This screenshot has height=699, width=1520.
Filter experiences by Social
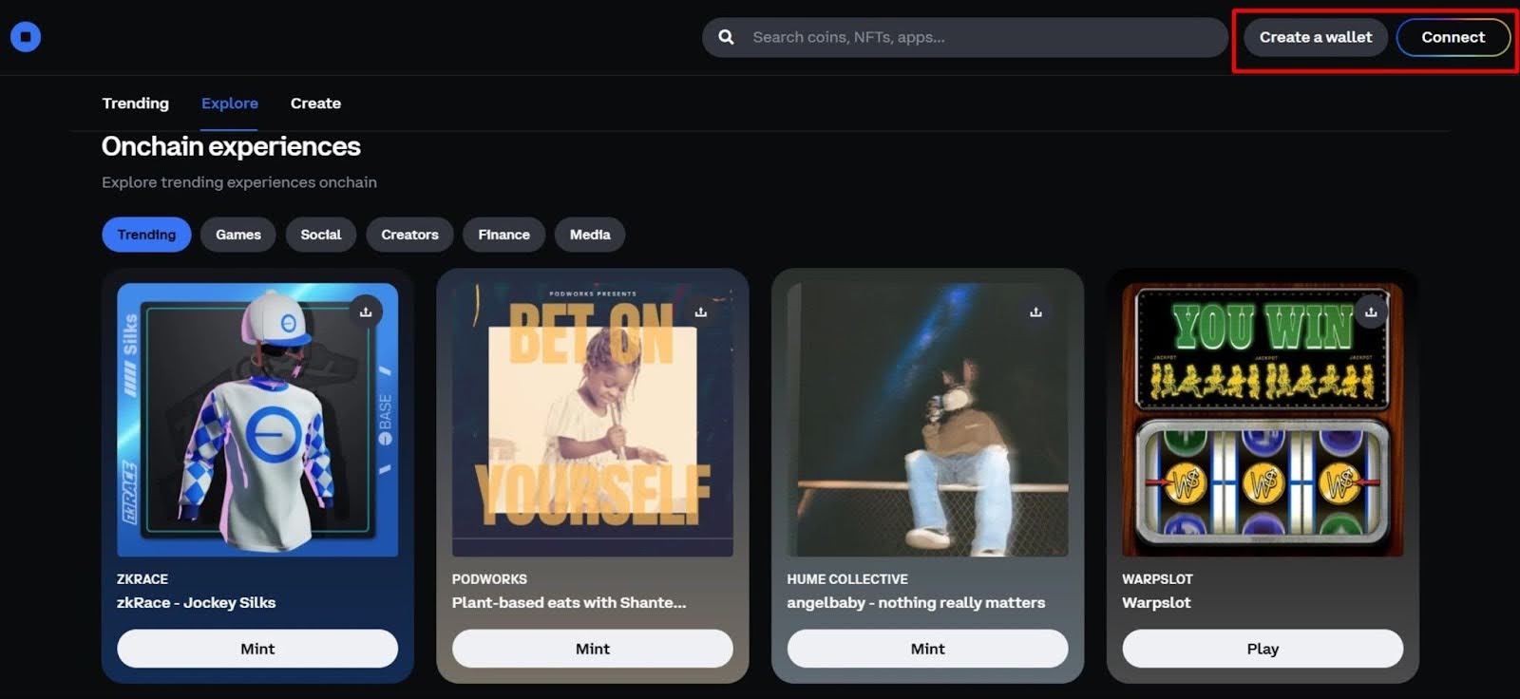pyautogui.click(x=320, y=235)
